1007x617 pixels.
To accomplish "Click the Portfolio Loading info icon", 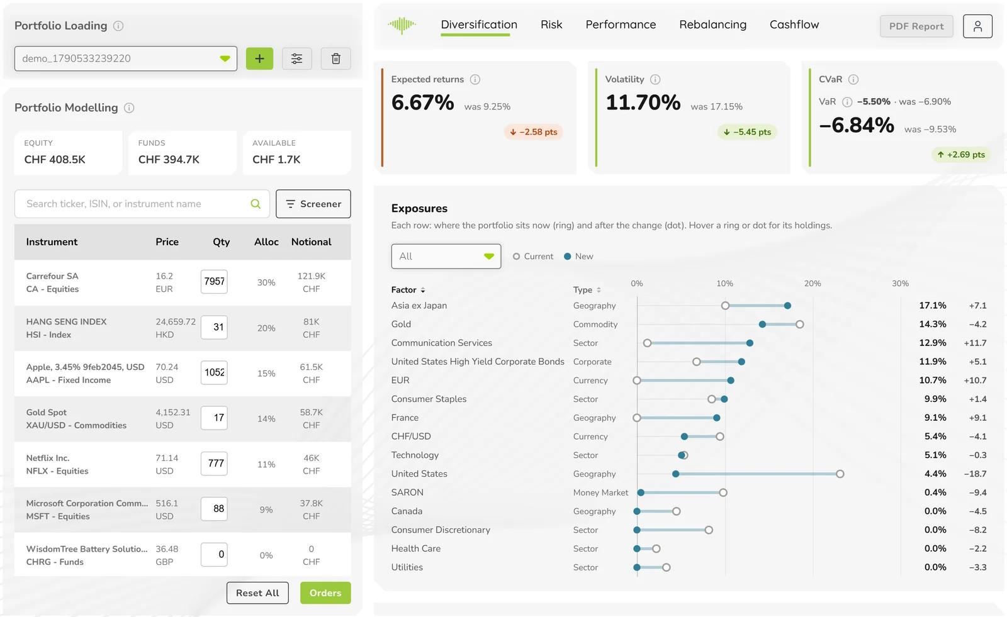I will pyautogui.click(x=118, y=26).
